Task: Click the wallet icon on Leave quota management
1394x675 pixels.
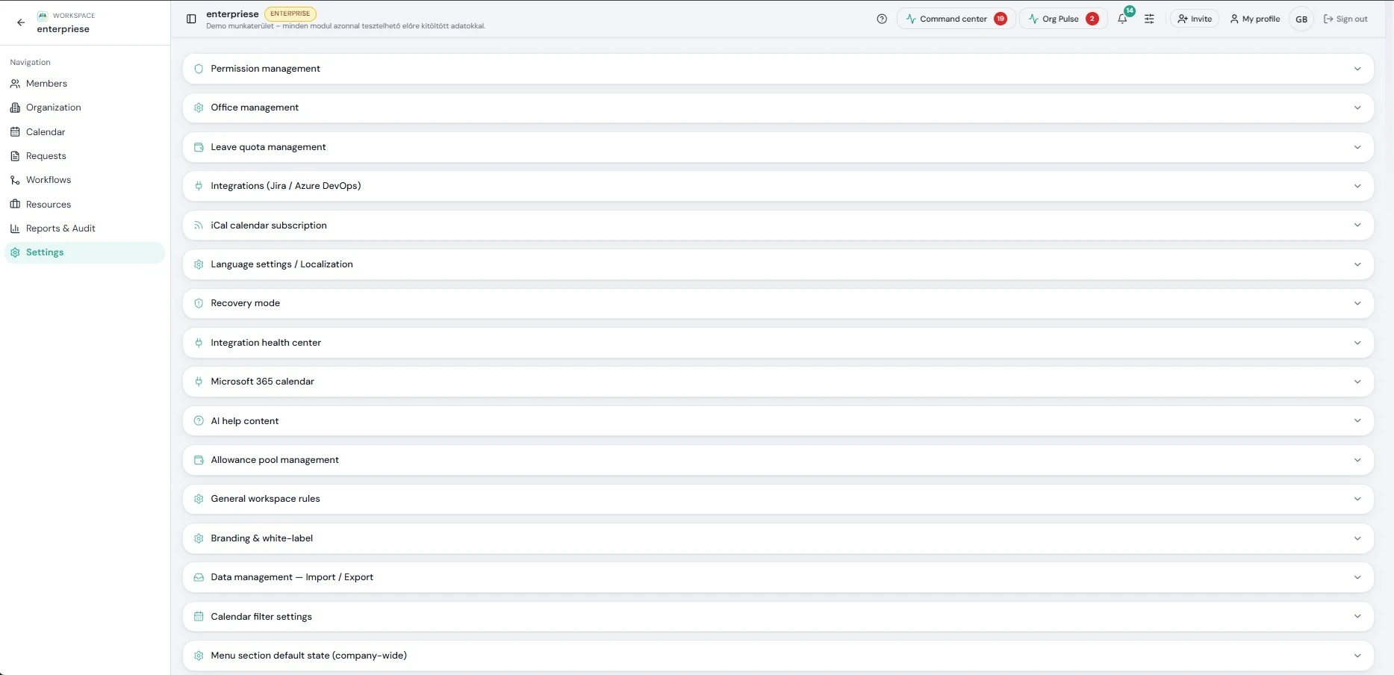Action: [x=199, y=147]
